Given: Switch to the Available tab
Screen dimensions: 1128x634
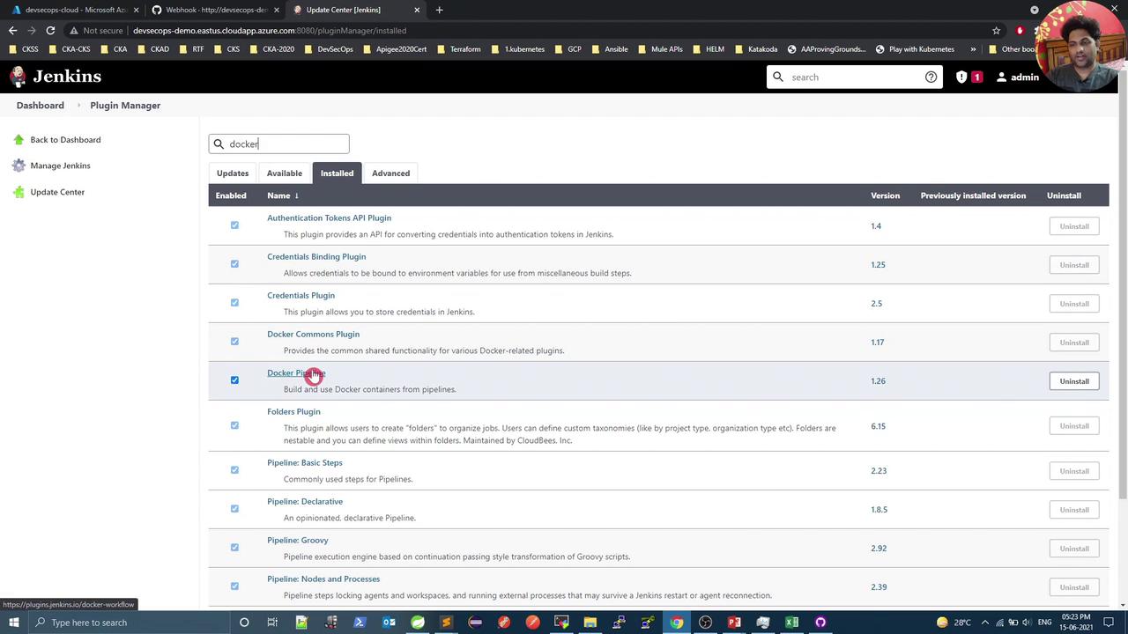Looking at the screenshot, I should (285, 173).
